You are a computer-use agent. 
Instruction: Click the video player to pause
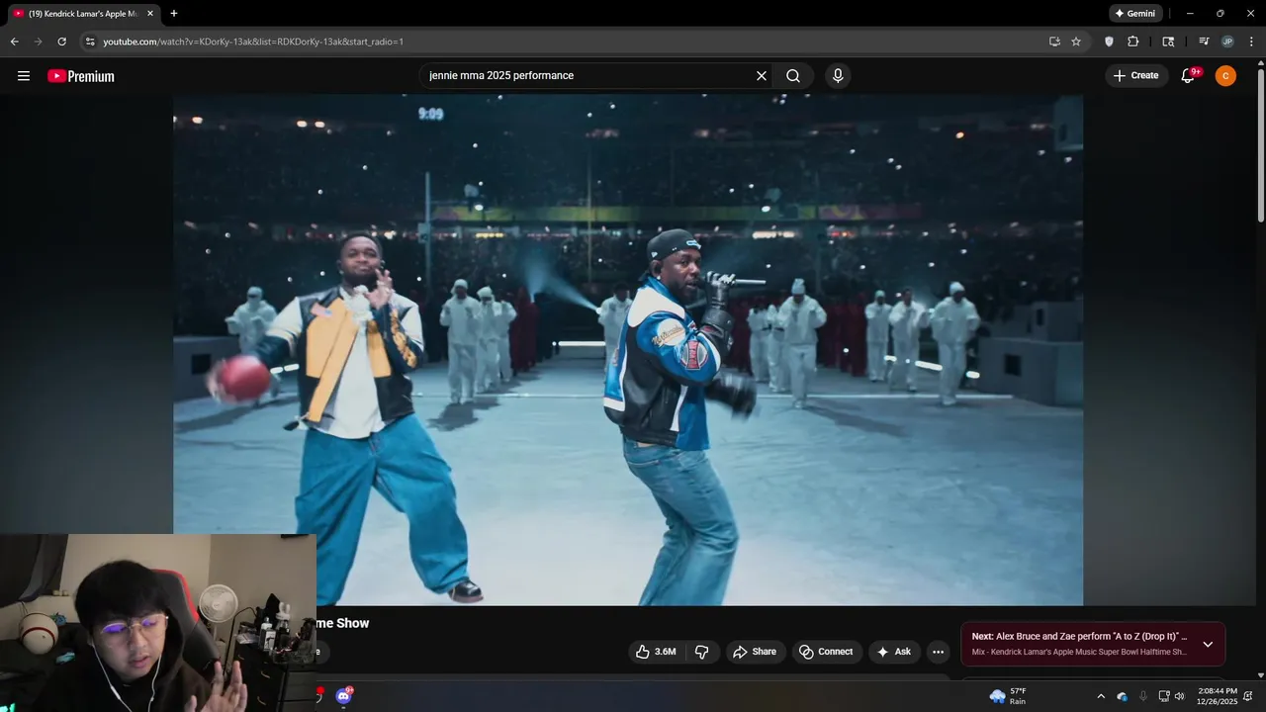tap(628, 349)
